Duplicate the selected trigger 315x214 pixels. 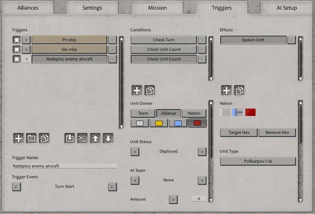pos(44,138)
